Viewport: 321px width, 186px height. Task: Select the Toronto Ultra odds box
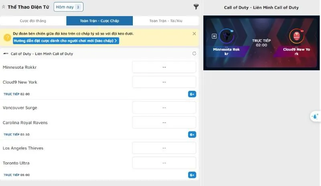tap(164, 163)
